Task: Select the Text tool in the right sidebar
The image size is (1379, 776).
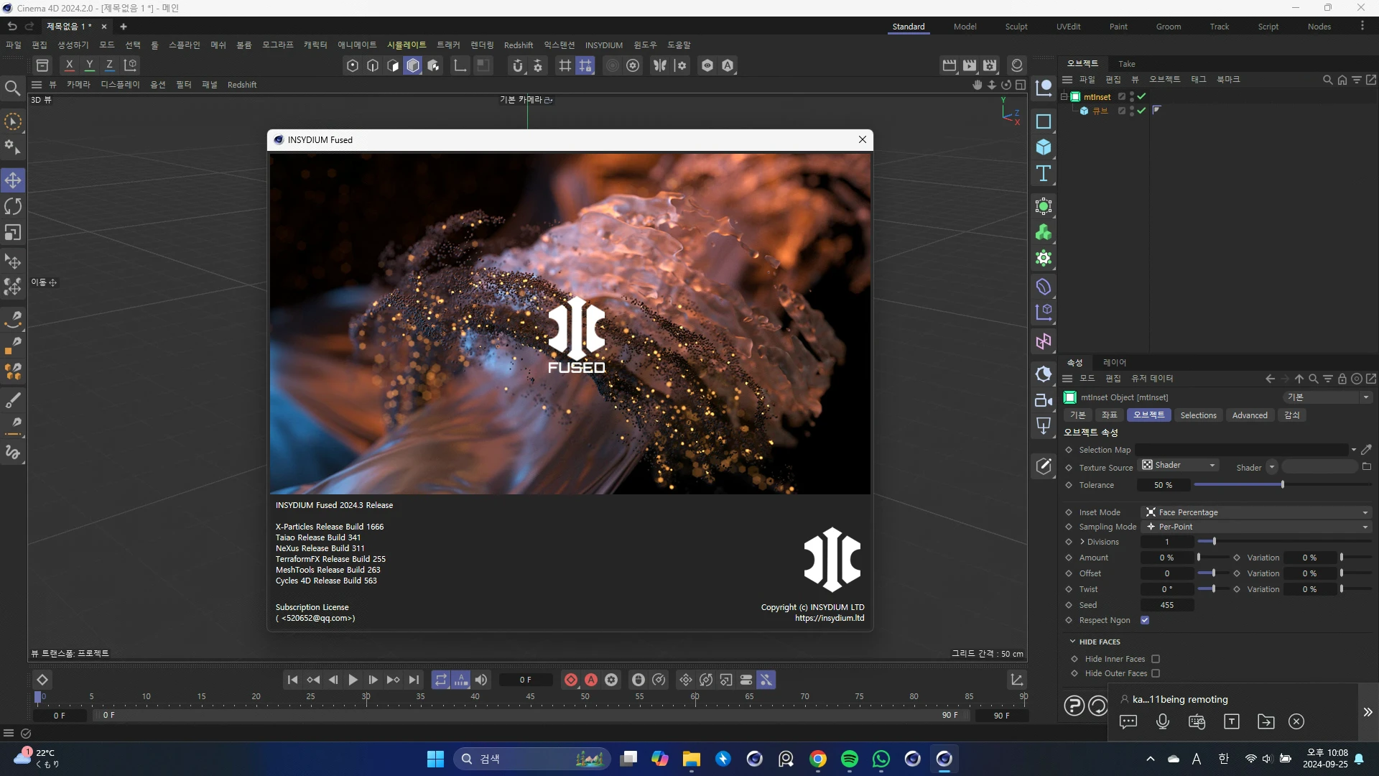Action: tap(1044, 173)
